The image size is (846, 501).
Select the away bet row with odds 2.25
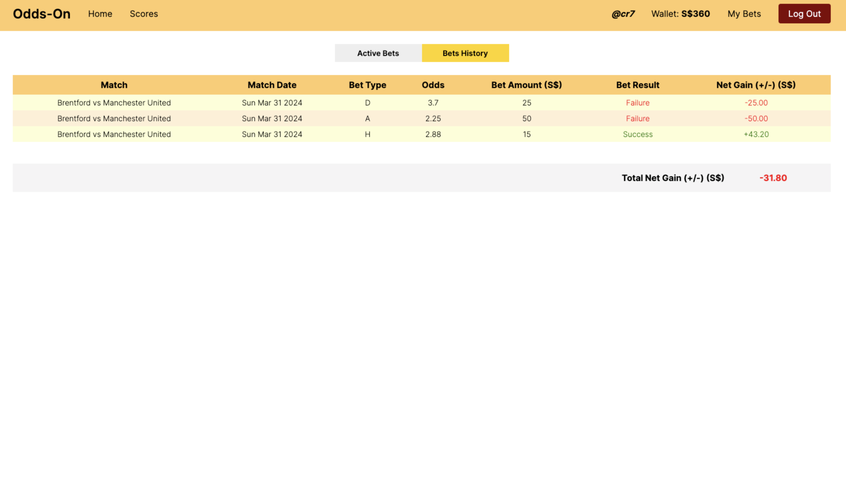click(x=433, y=119)
